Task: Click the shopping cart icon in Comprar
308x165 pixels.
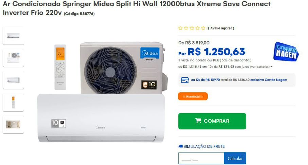Action: pyautogui.click(x=198, y=121)
